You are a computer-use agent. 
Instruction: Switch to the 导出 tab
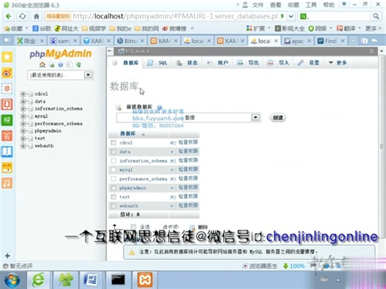pos(248,63)
